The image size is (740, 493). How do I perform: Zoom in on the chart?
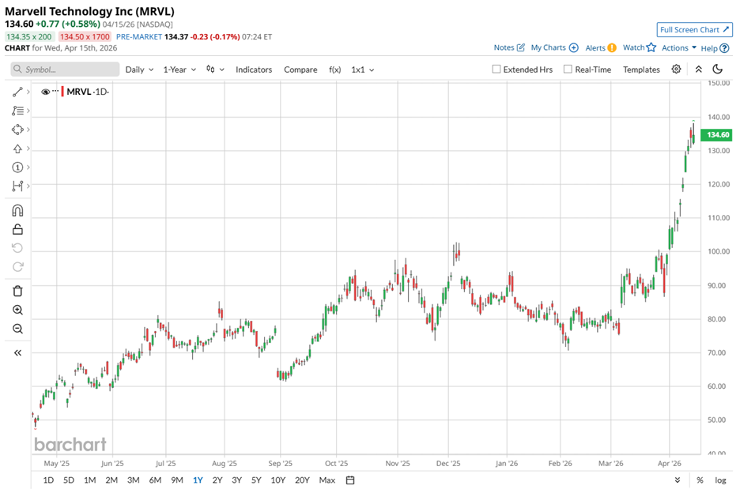tap(17, 310)
